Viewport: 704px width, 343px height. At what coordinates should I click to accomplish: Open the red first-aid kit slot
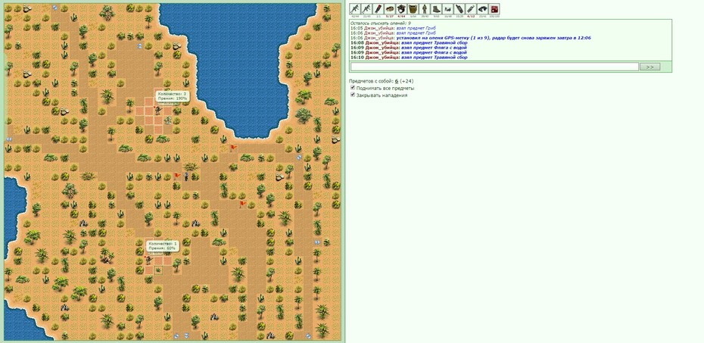(494, 9)
